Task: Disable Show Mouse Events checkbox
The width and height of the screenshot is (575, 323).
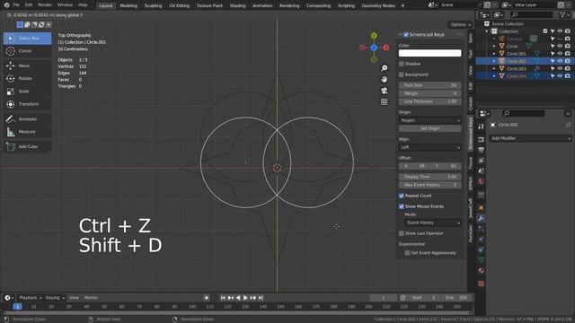Action: click(x=402, y=206)
